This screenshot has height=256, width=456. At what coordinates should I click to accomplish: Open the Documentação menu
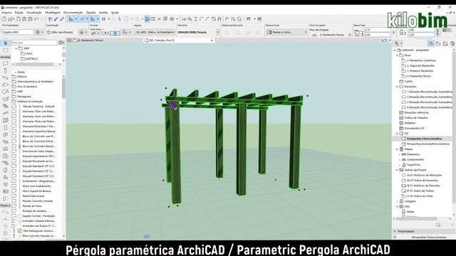tap(73, 13)
